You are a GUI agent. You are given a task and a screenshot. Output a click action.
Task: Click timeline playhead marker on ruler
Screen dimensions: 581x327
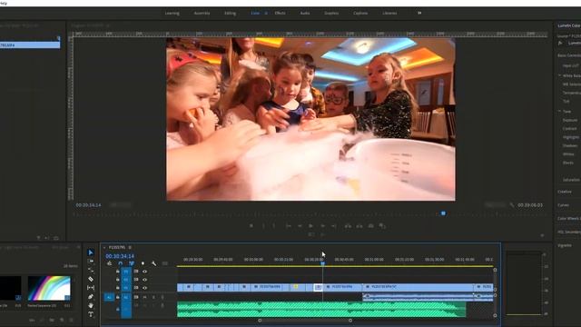323,263
